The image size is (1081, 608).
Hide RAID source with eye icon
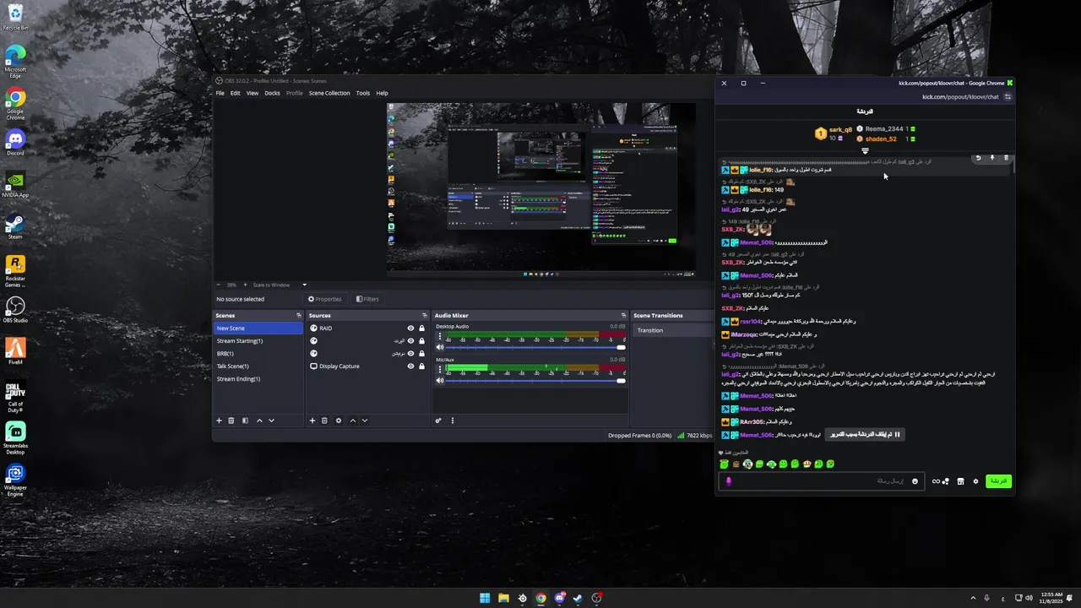[410, 328]
